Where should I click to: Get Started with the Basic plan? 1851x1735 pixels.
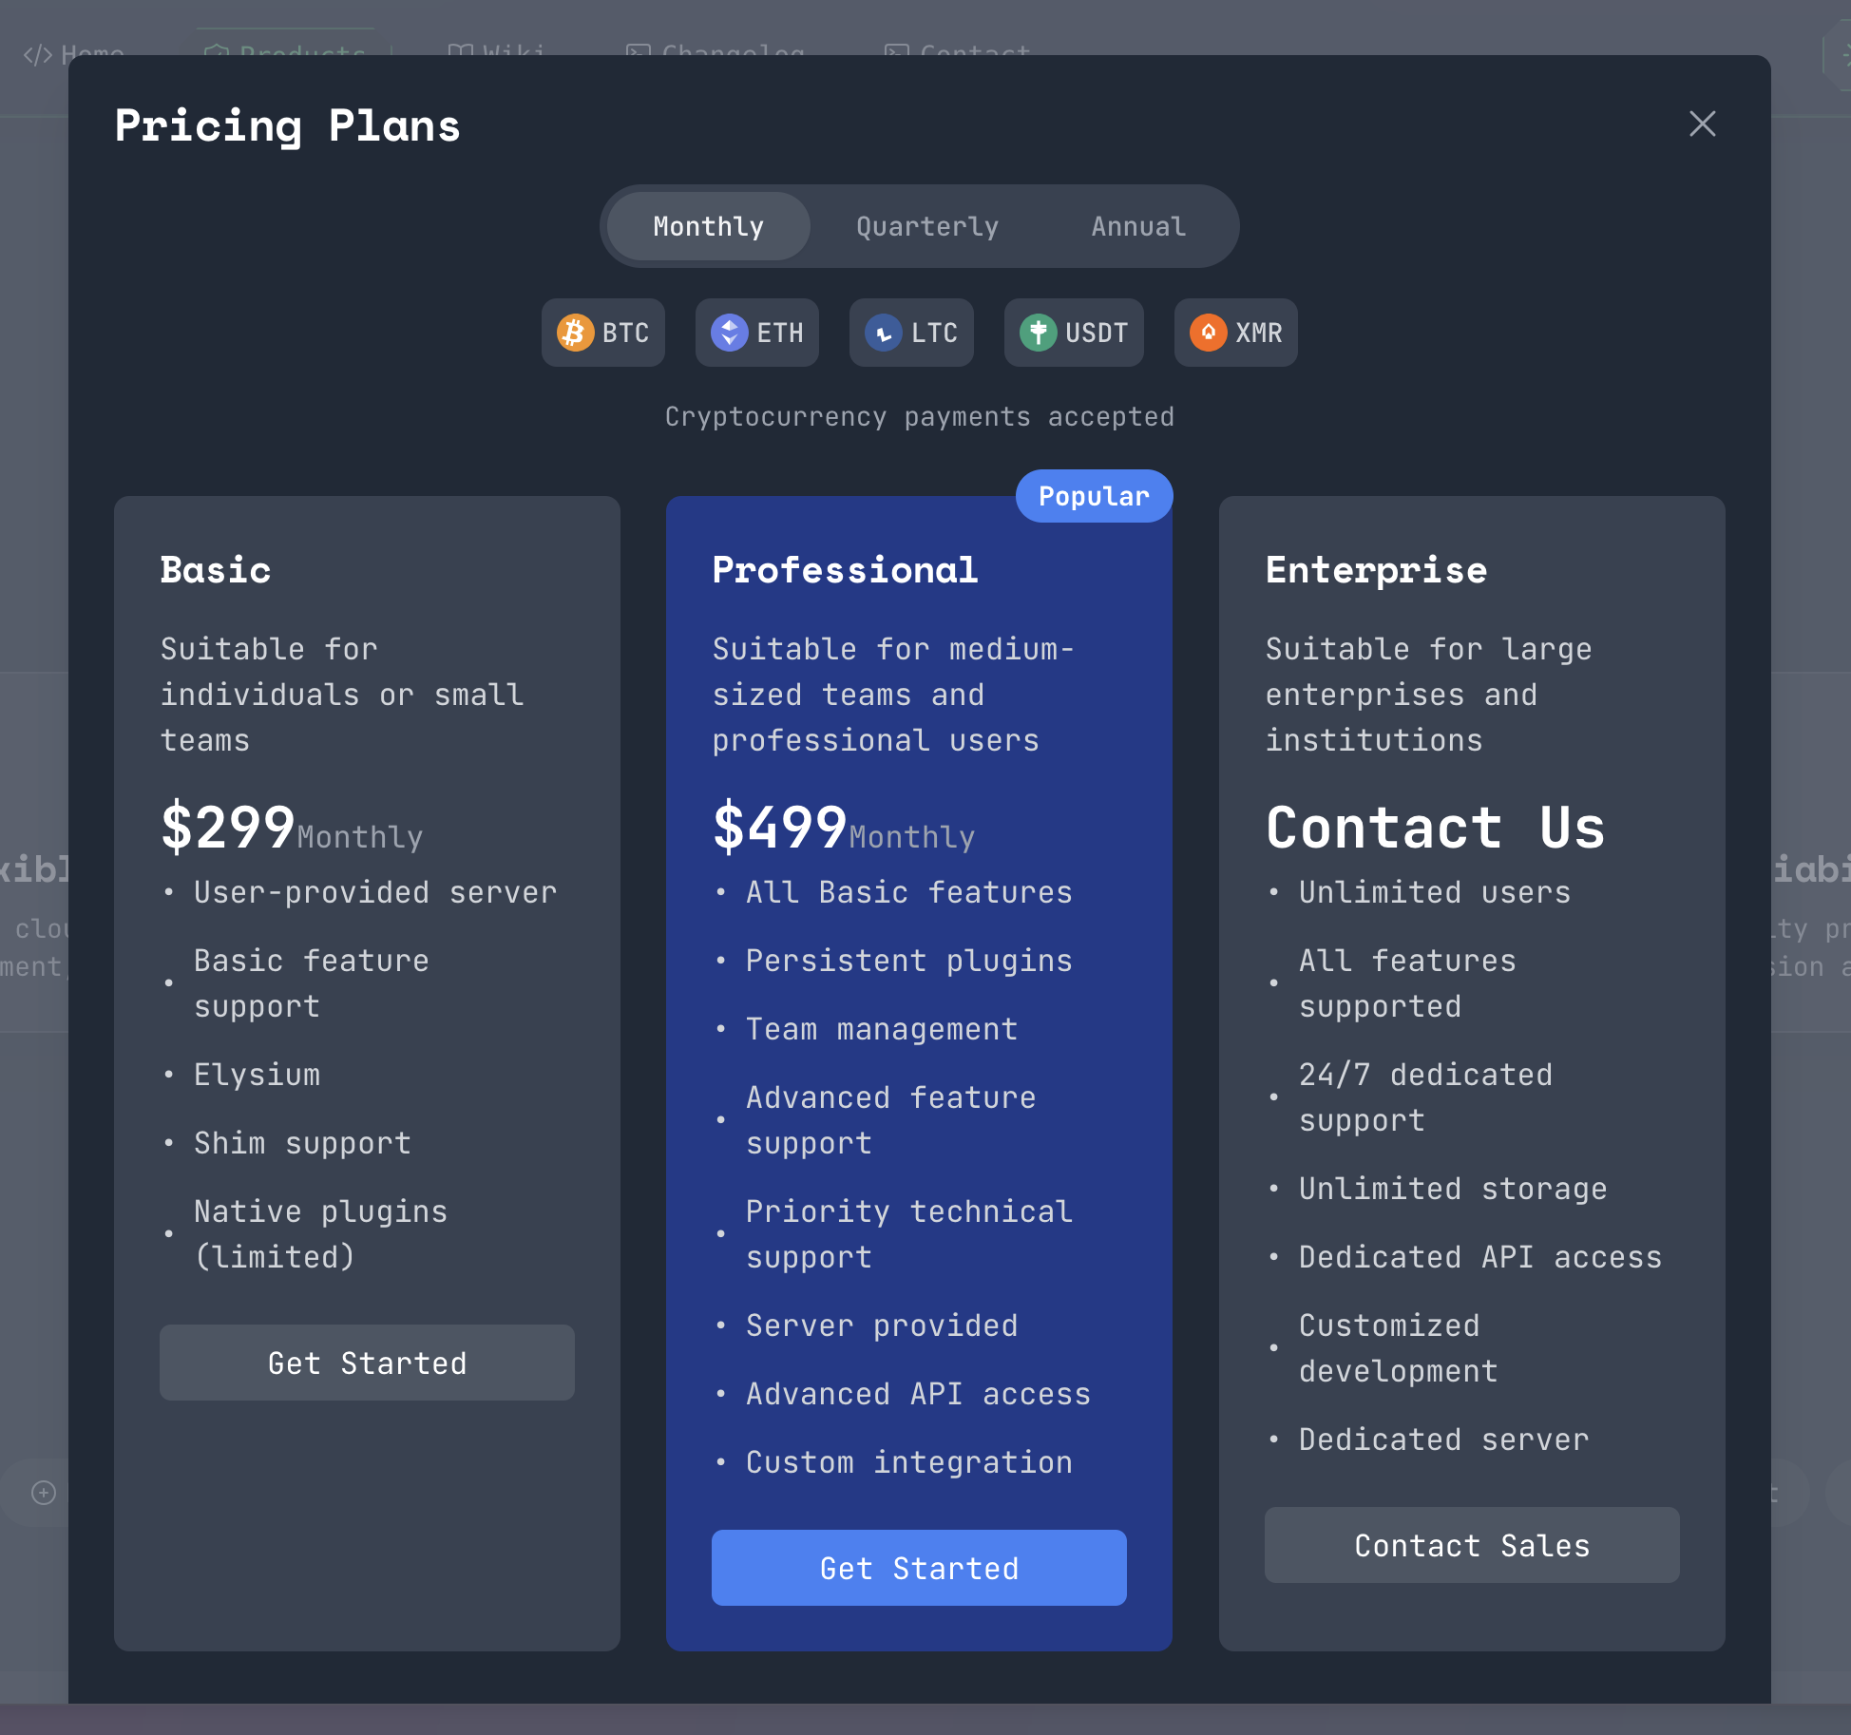pyautogui.click(x=367, y=1363)
